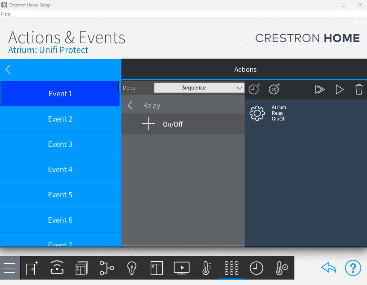
Task: Select Event 3 in the list
Action: (60, 144)
